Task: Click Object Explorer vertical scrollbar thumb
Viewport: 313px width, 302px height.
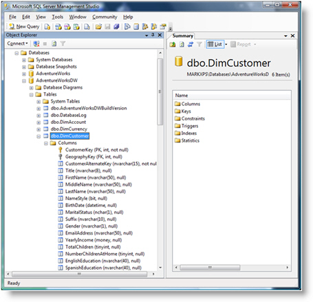Action: click(x=160, y=91)
